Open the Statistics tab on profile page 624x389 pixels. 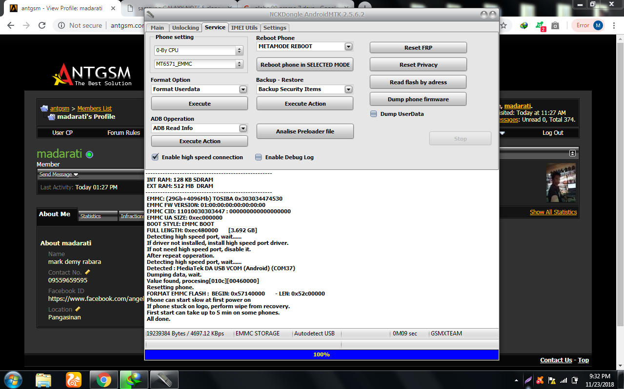point(98,216)
